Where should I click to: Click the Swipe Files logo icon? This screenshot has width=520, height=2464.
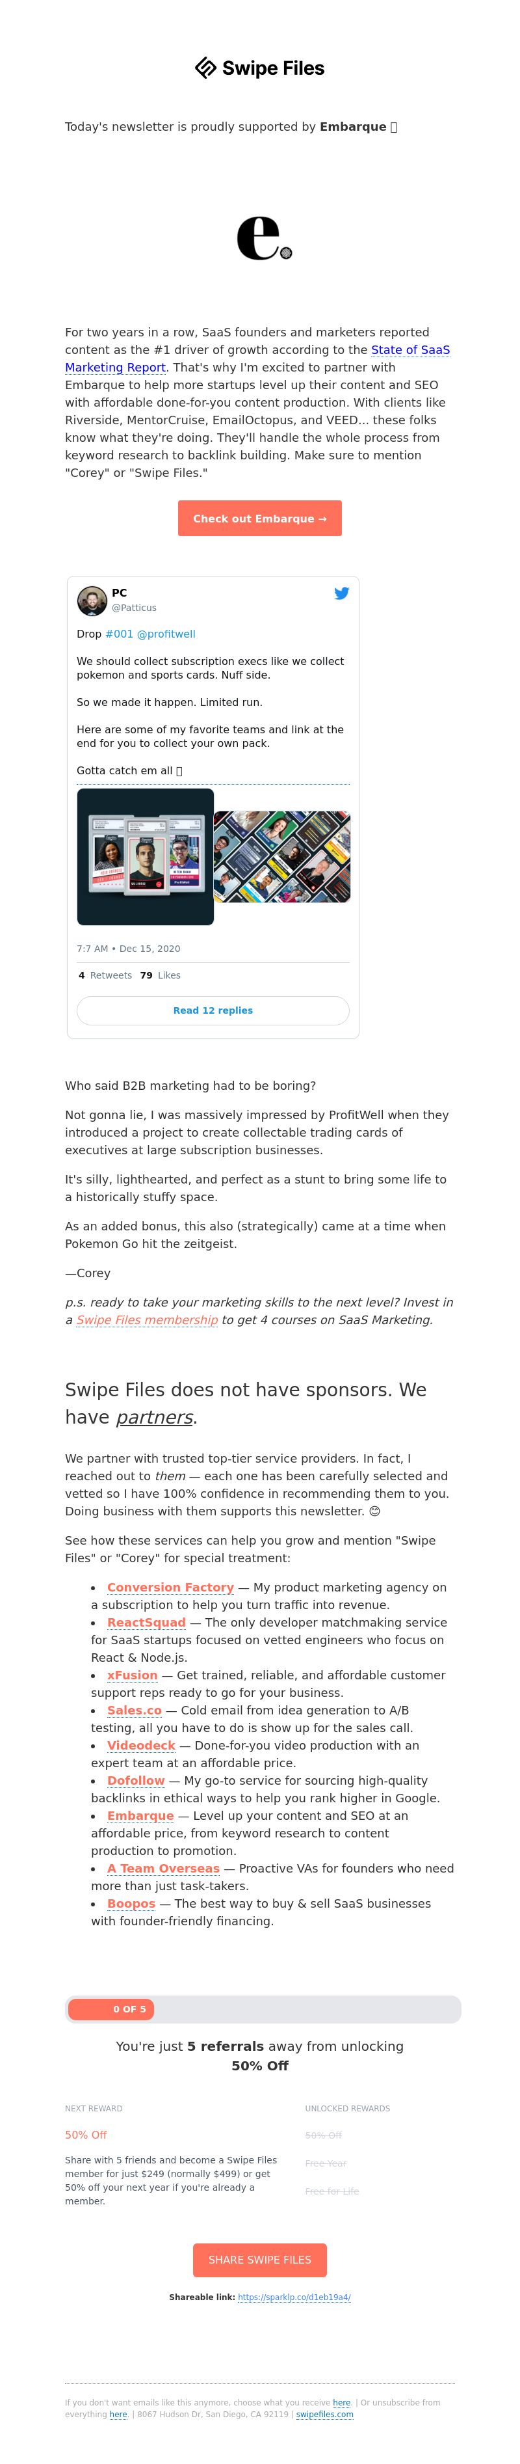207,68
